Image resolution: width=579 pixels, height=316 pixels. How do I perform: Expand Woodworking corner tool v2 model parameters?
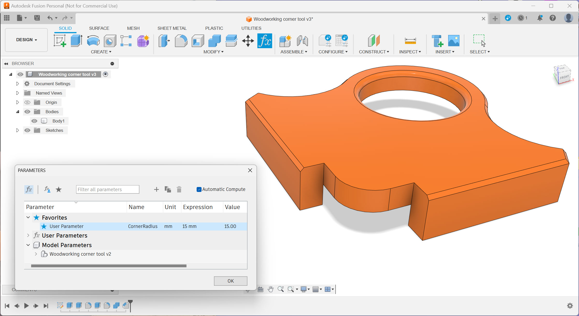coord(36,254)
